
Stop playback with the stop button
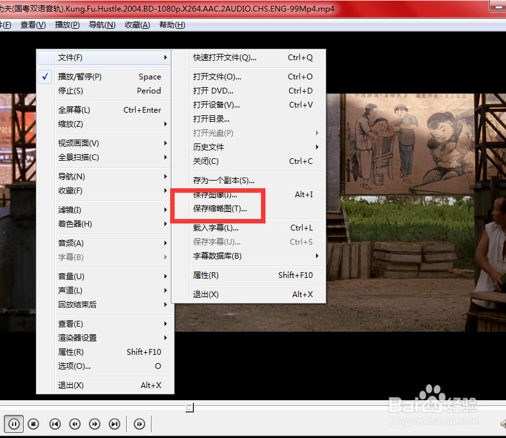(33, 424)
